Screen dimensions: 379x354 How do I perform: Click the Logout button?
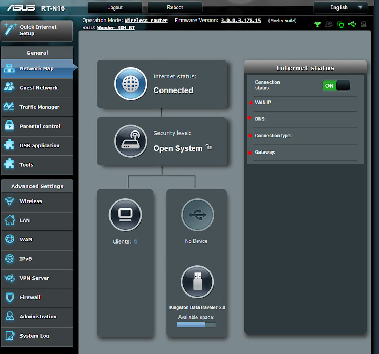click(115, 7)
